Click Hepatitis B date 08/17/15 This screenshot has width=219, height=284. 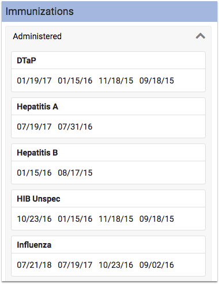click(75, 173)
